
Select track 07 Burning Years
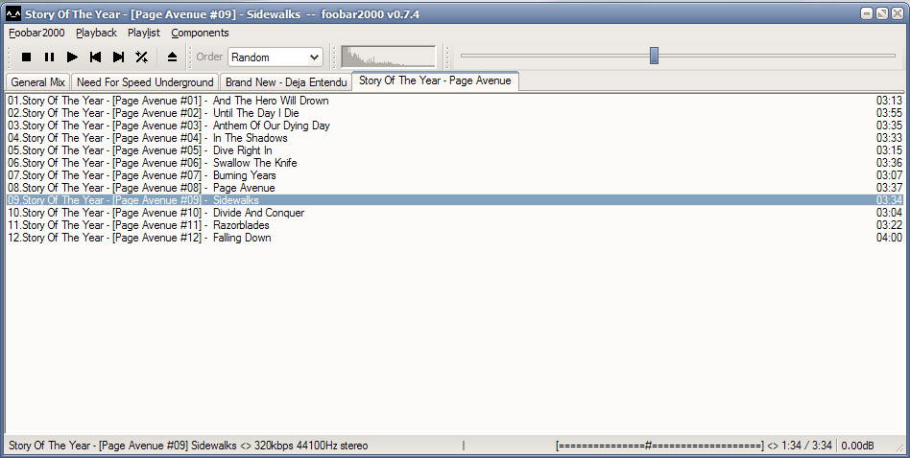[x=454, y=175]
